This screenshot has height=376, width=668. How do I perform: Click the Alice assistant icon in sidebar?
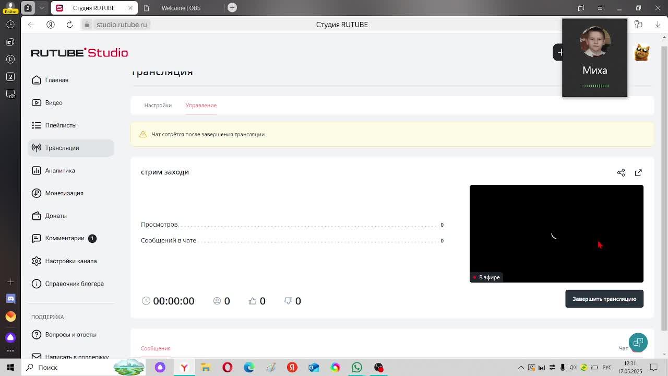click(x=10, y=337)
